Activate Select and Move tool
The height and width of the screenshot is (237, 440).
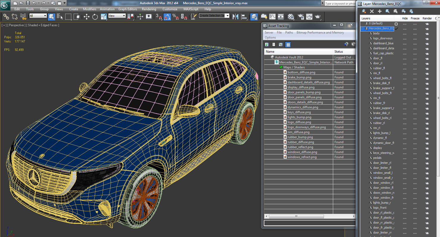coord(87,17)
